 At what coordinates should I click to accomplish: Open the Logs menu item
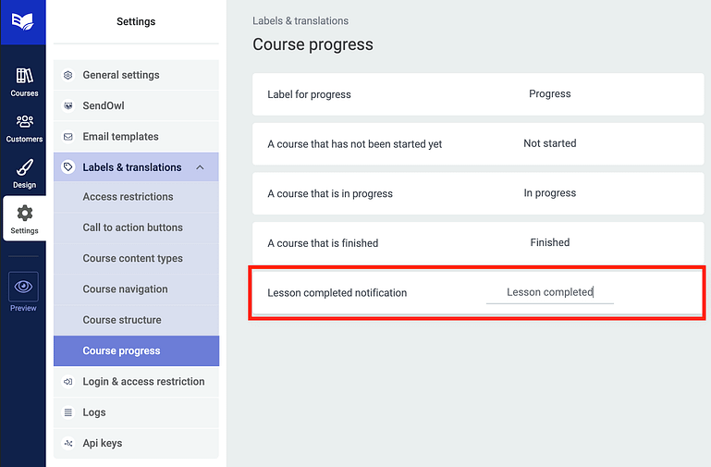click(x=94, y=412)
